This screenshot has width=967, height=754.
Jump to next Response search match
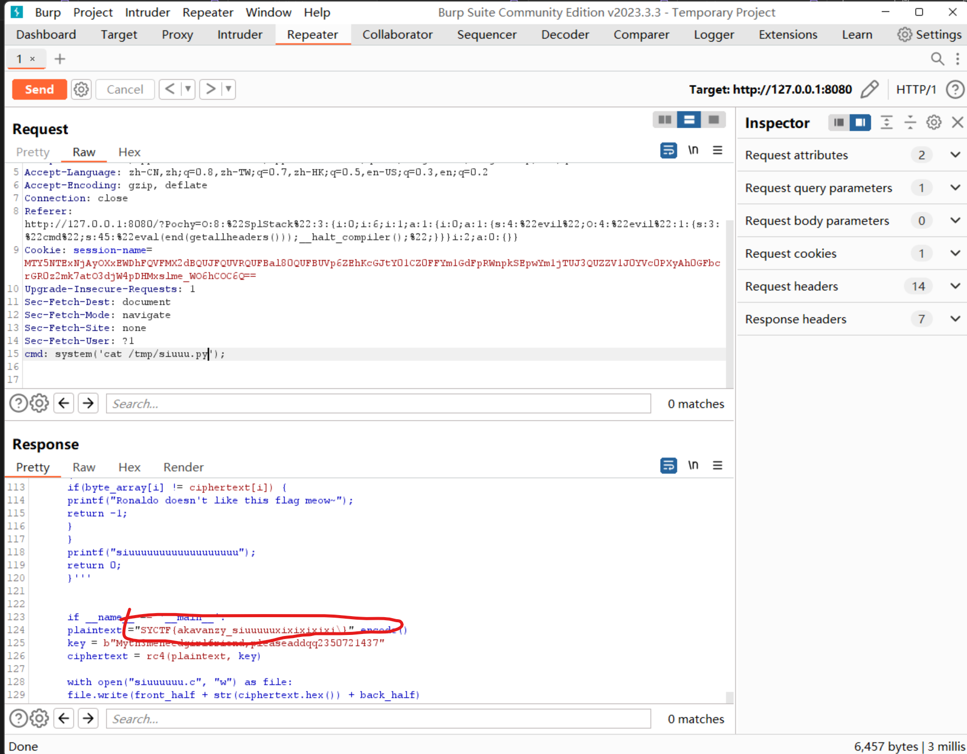[88, 718]
